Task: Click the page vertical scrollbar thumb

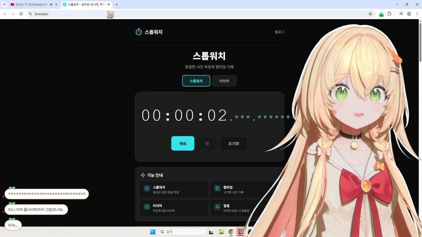Action: pos(420,42)
